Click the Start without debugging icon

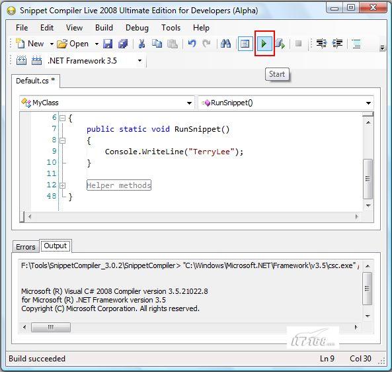pyautogui.click(x=280, y=44)
